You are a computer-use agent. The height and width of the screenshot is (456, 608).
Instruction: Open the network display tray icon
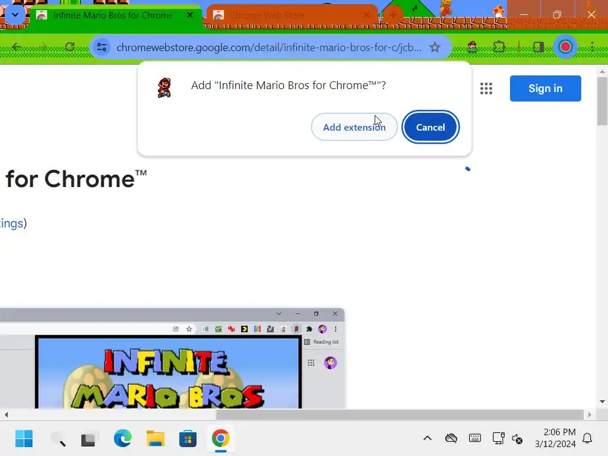(x=498, y=439)
